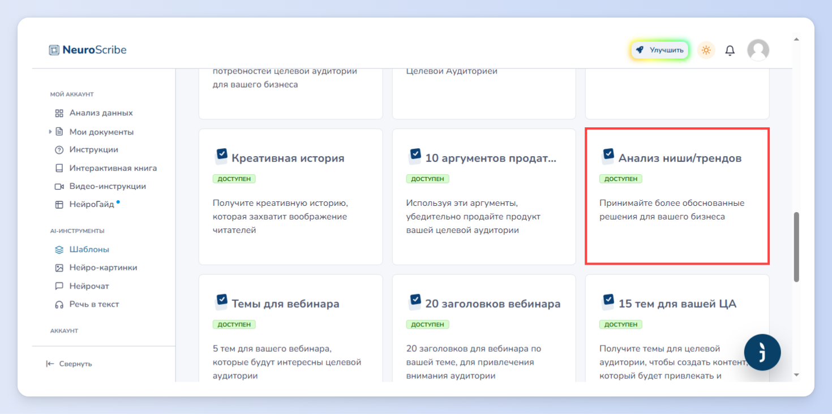Open Креативная история template title
832x414 pixels.
[288, 158]
